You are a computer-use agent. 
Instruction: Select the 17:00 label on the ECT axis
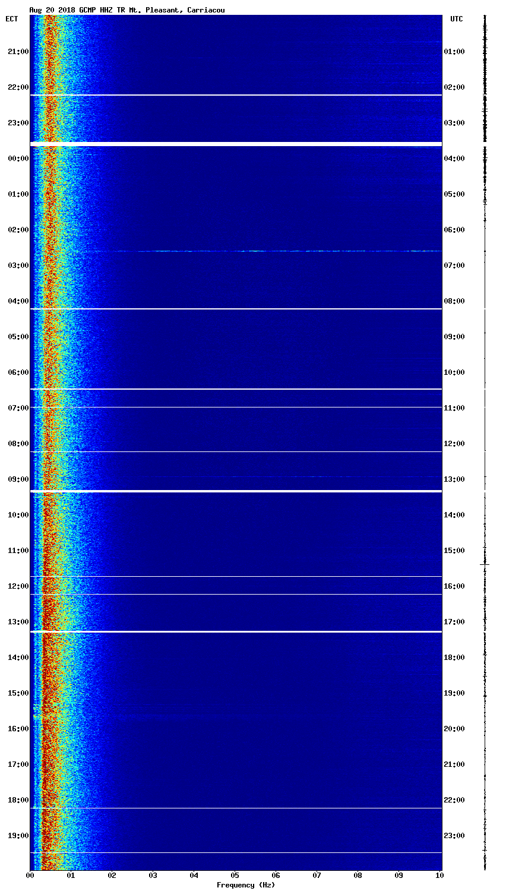[18, 764]
